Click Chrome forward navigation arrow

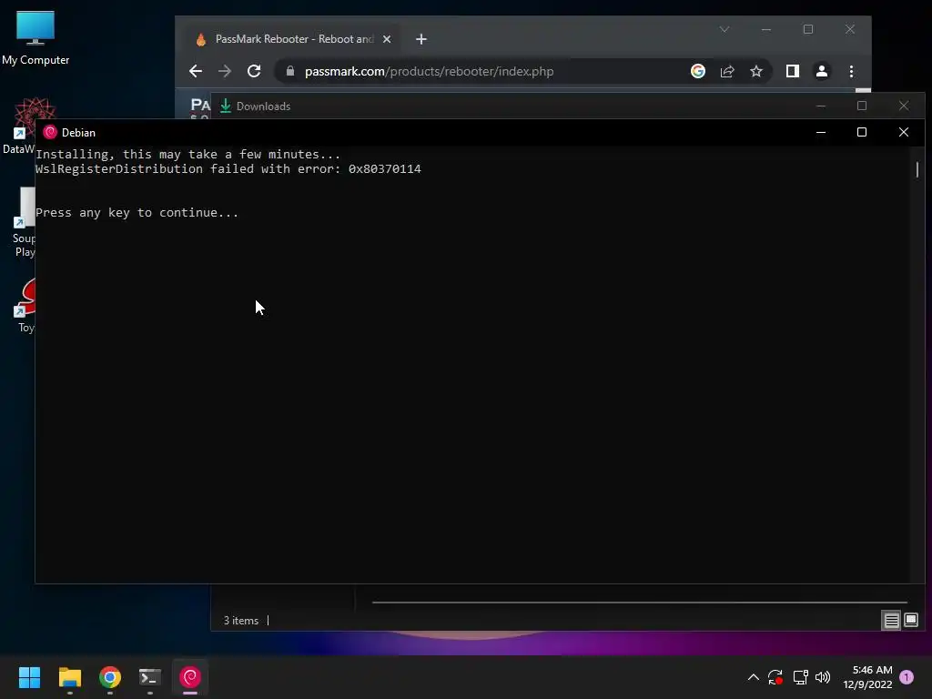(224, 71)
